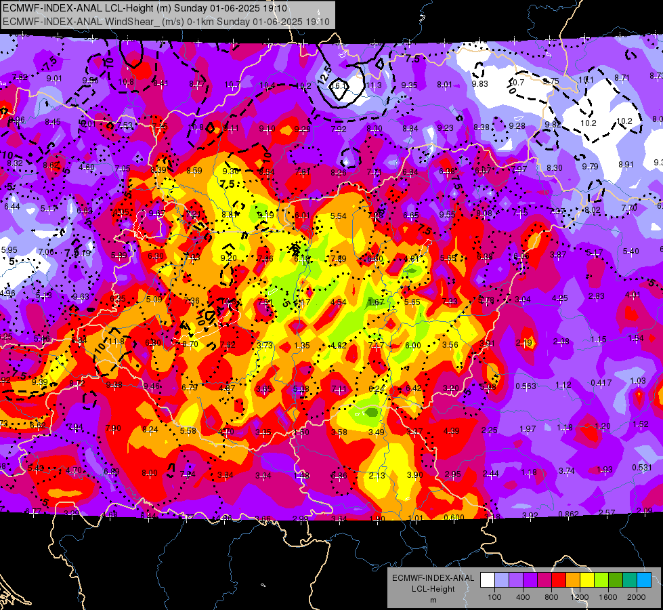Screen dimensions: 663x610
Task: Click the wind shear value 9.83
Action: (x=480, y=84)
